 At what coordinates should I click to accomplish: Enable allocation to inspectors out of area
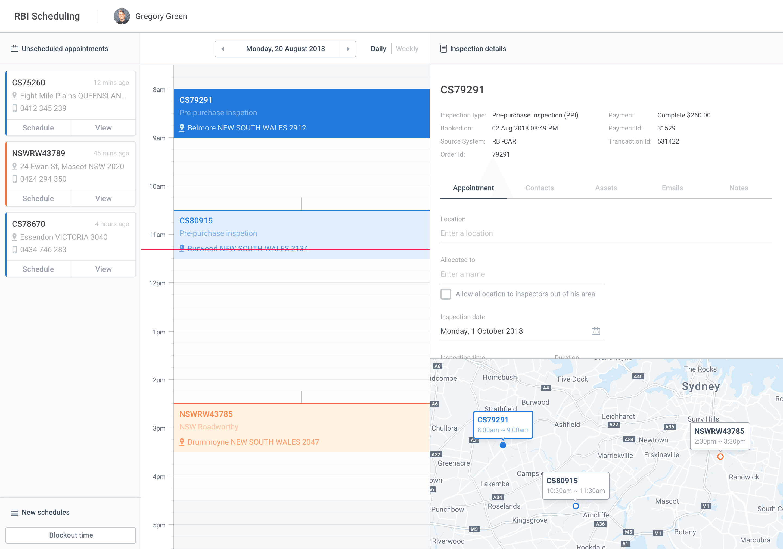(446, 294)
